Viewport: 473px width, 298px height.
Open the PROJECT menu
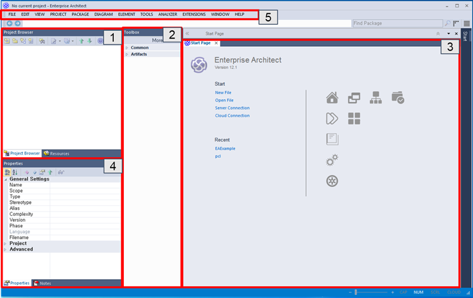(58, 14)
